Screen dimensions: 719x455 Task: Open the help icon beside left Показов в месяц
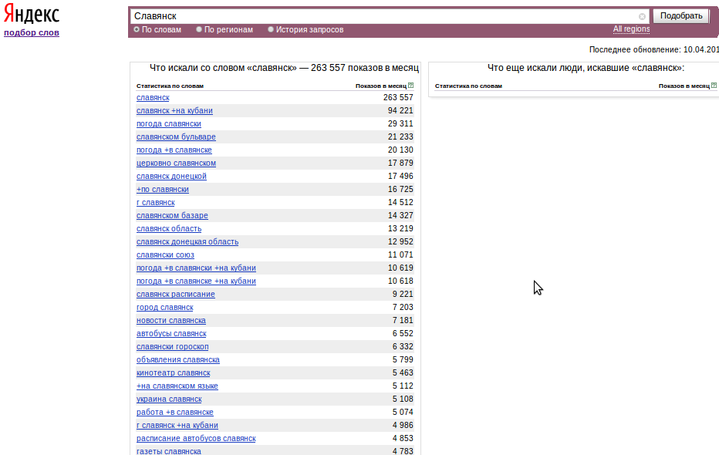[x=411, y=86]
